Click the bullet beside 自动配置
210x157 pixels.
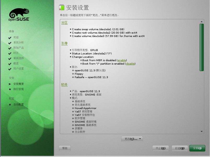coord(10,105)
